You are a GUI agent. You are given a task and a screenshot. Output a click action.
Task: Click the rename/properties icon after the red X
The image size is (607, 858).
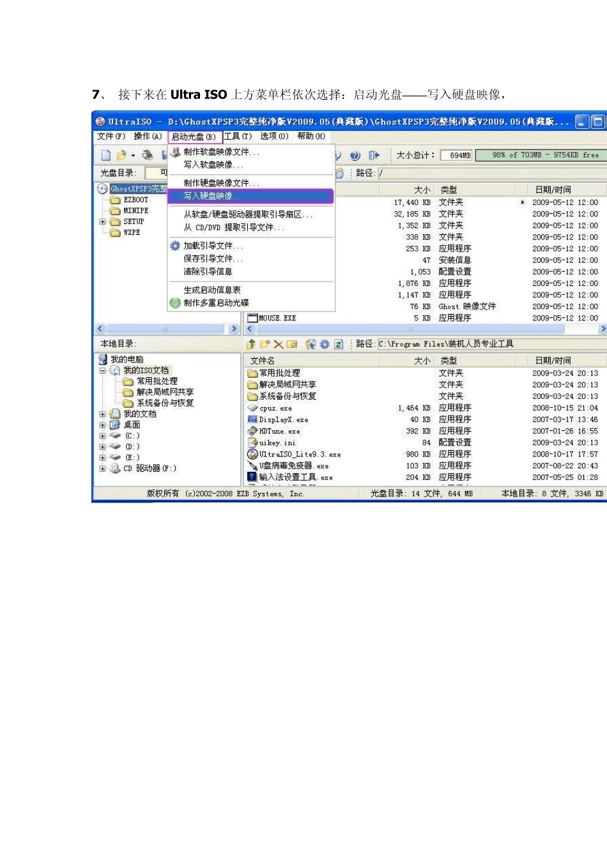pos(292,344)
